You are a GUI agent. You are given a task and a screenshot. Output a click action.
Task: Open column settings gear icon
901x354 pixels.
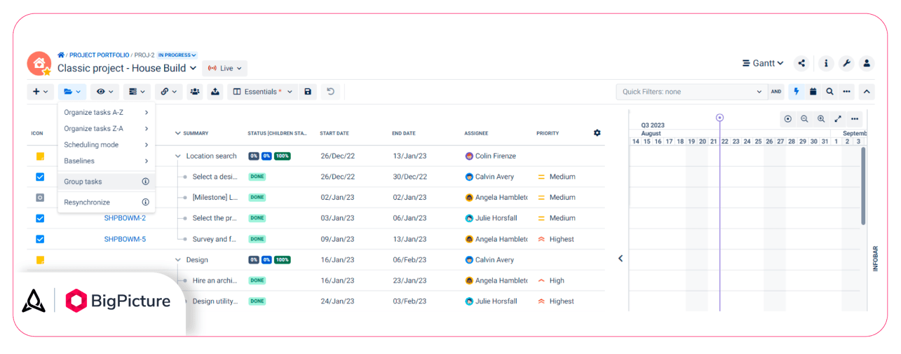point(597,133)
